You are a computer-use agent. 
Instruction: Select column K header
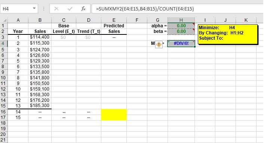[x=246, y=20]
